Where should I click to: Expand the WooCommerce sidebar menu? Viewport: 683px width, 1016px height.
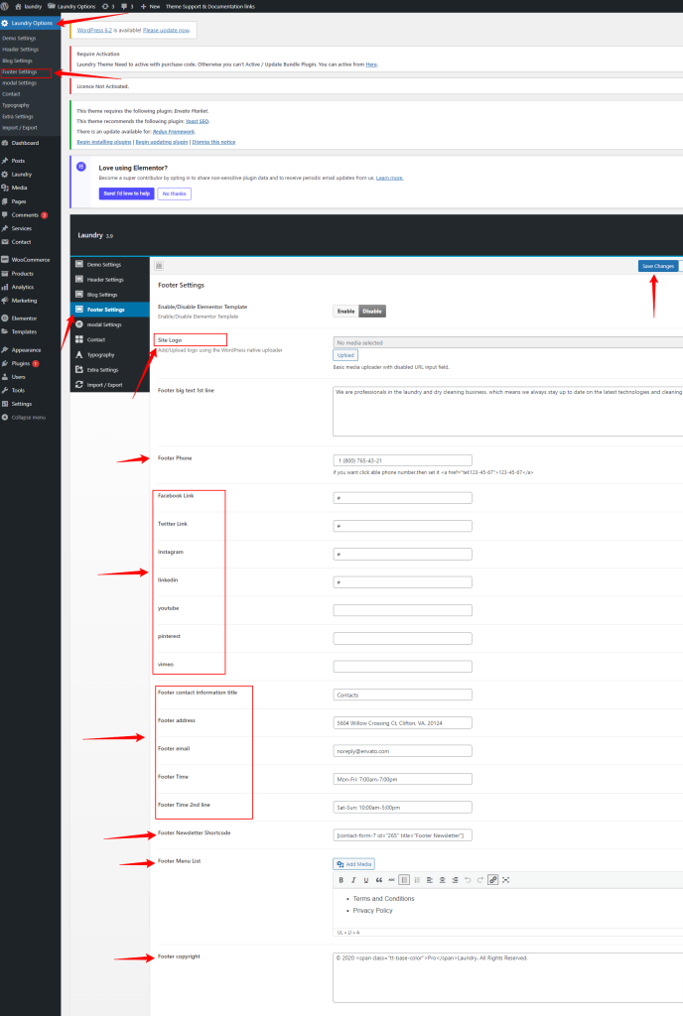click(30, 260)
